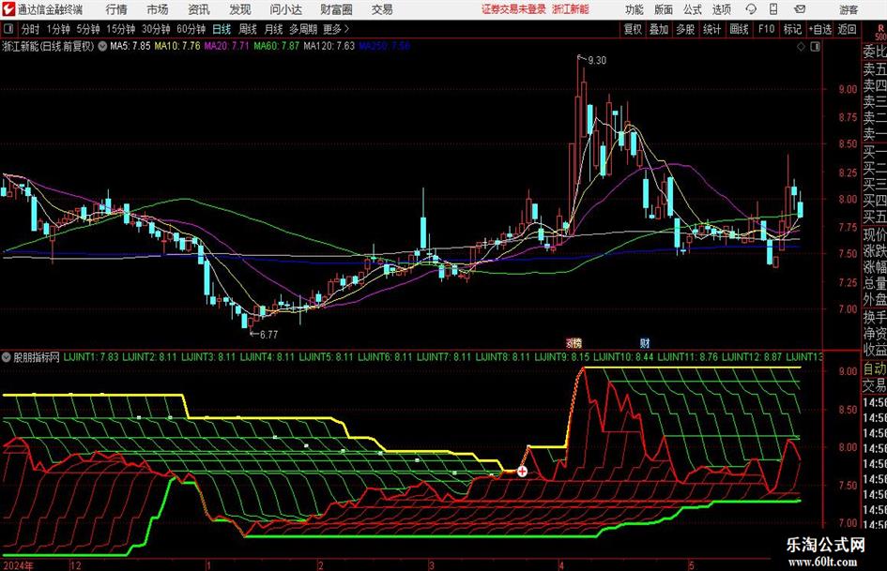
Task: Click the month 12 timeline marker
Action: coord(76,564)
